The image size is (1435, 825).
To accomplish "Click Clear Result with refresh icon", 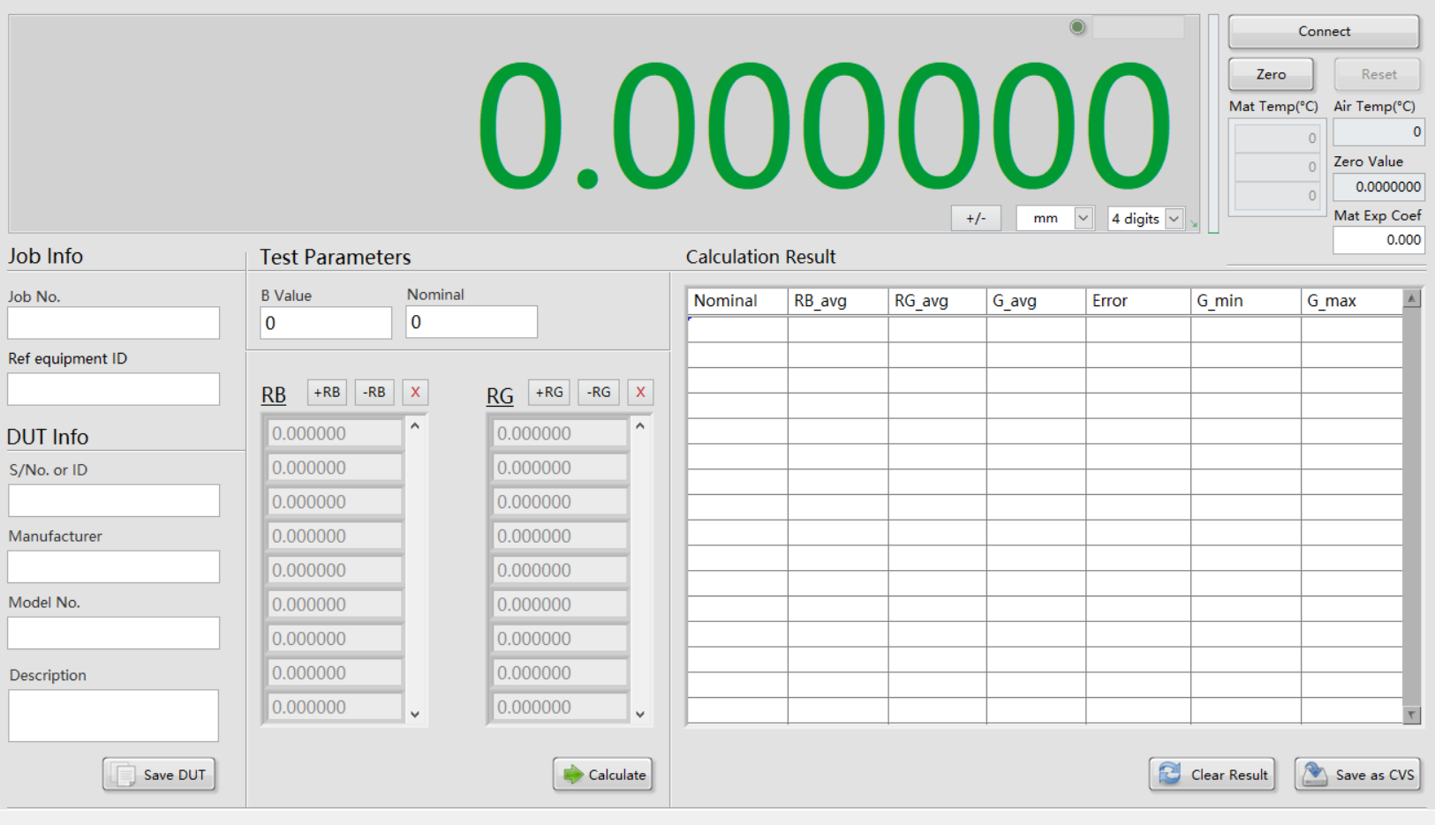I will tap(1212, 775).
